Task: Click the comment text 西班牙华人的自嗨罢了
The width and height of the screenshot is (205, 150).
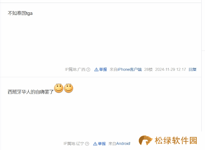Action: pyautogui.click(x=31, y=92)
